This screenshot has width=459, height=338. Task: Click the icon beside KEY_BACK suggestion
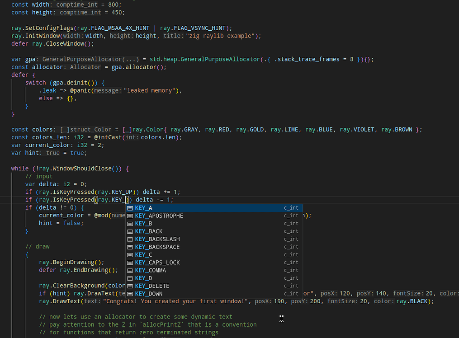pos(130,231)
